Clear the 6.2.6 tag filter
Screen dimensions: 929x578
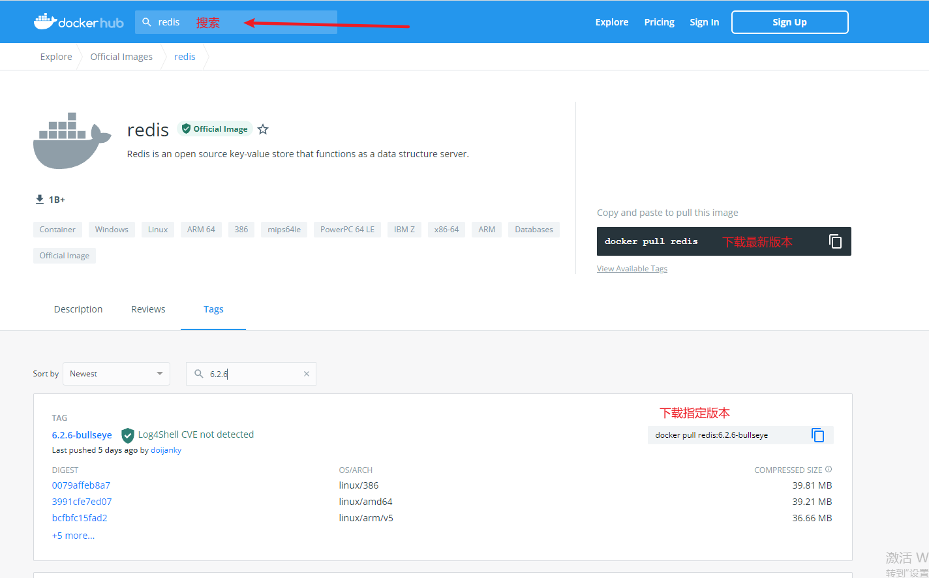307,374
